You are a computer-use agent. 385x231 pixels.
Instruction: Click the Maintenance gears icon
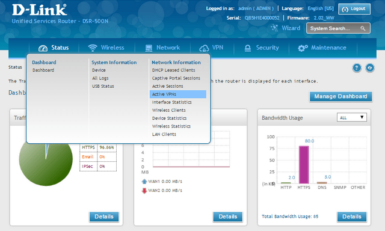click(303, 48)
